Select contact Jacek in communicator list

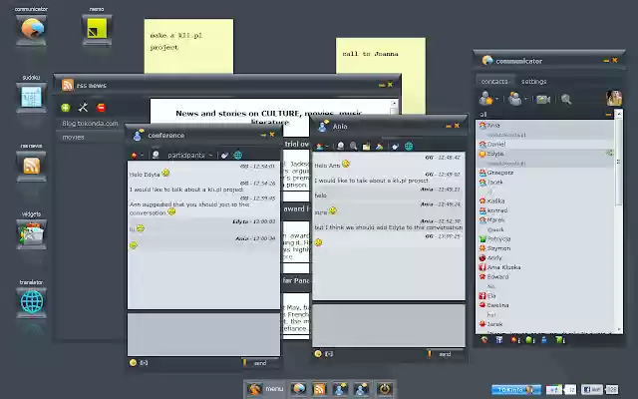click(x=545, y=182)
